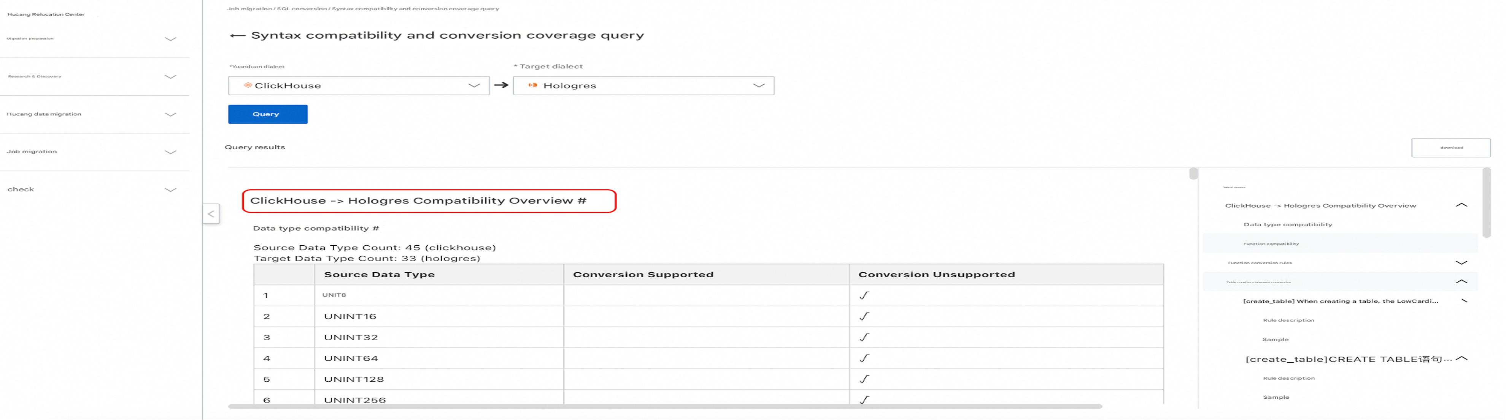Click the Data type compatibility # subheading
This screenshot has width=1506, height=420.
click(316, 228)
